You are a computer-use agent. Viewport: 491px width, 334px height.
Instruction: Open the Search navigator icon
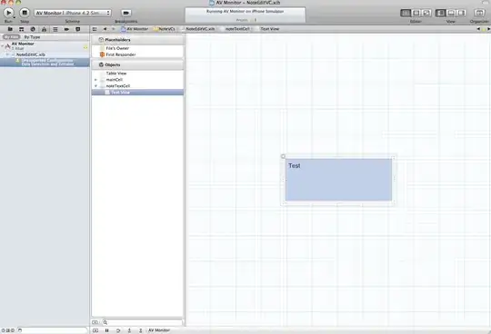coord(33,29)
